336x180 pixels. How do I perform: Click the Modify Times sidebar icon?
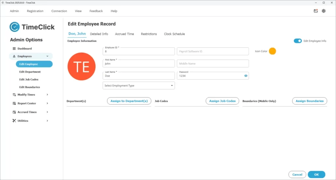point(14,95)
